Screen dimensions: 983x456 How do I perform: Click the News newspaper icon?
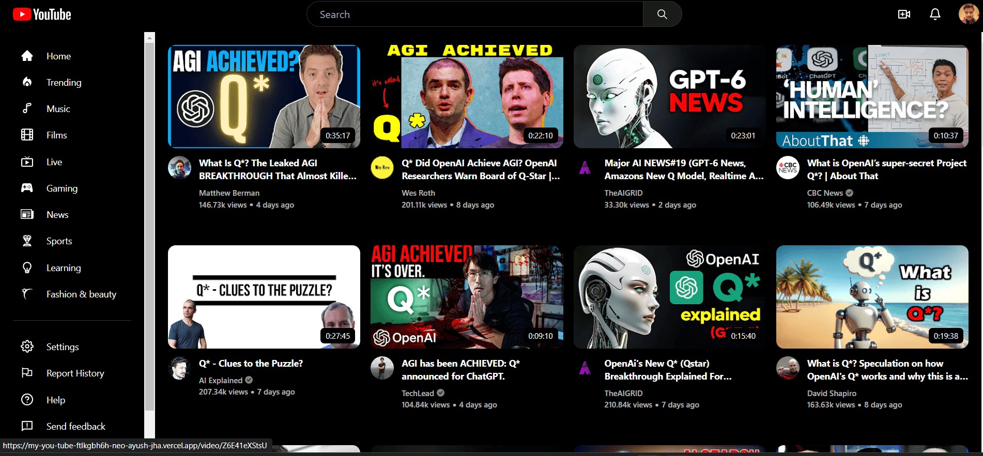(27, 214)
